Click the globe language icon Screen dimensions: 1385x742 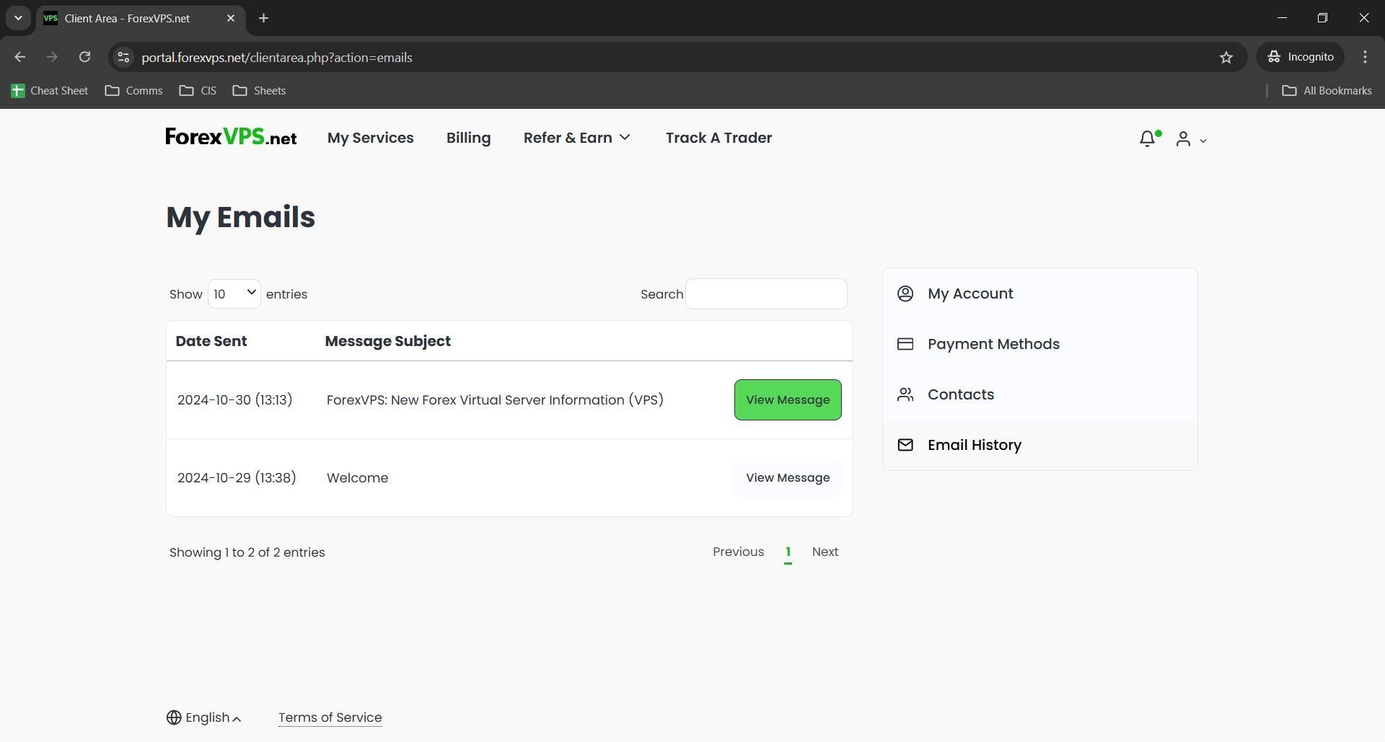[174, 717]
